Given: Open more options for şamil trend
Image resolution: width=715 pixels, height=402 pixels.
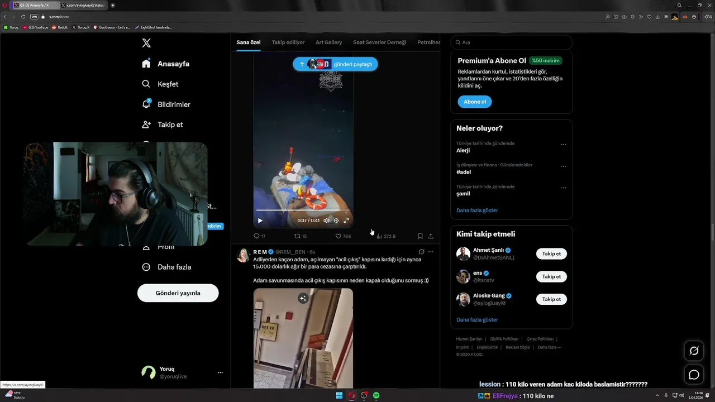Looking at the screenshot, I should pyautogui.click(x=563, y=188).
